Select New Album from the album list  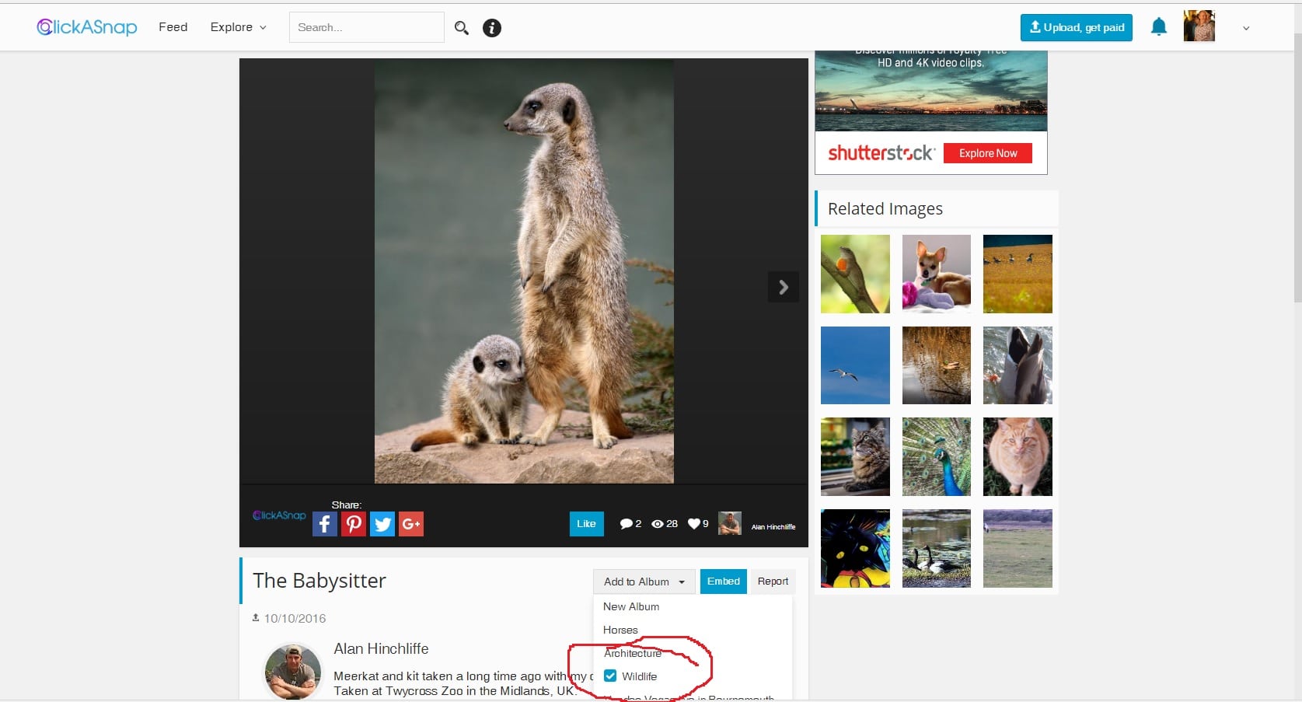630,606
